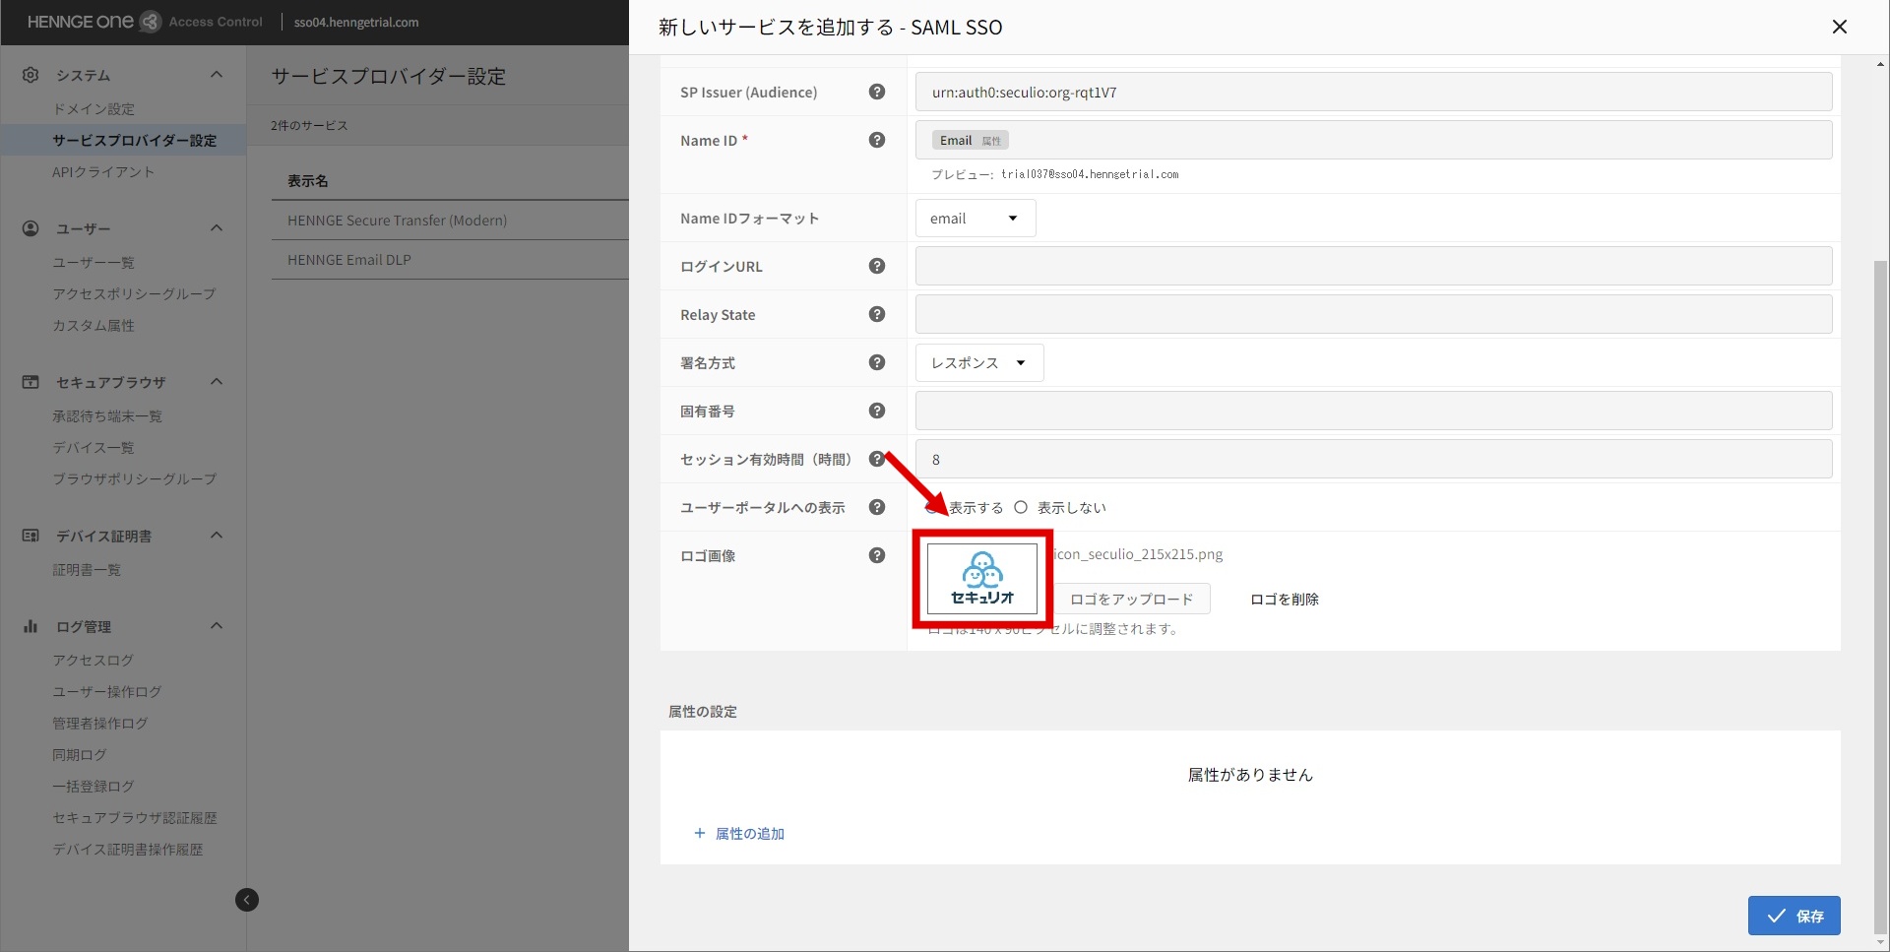The height and width of the screenshot is (952, 1890).
Task: Click the 保存 save button
Action: click(1794, 916)
